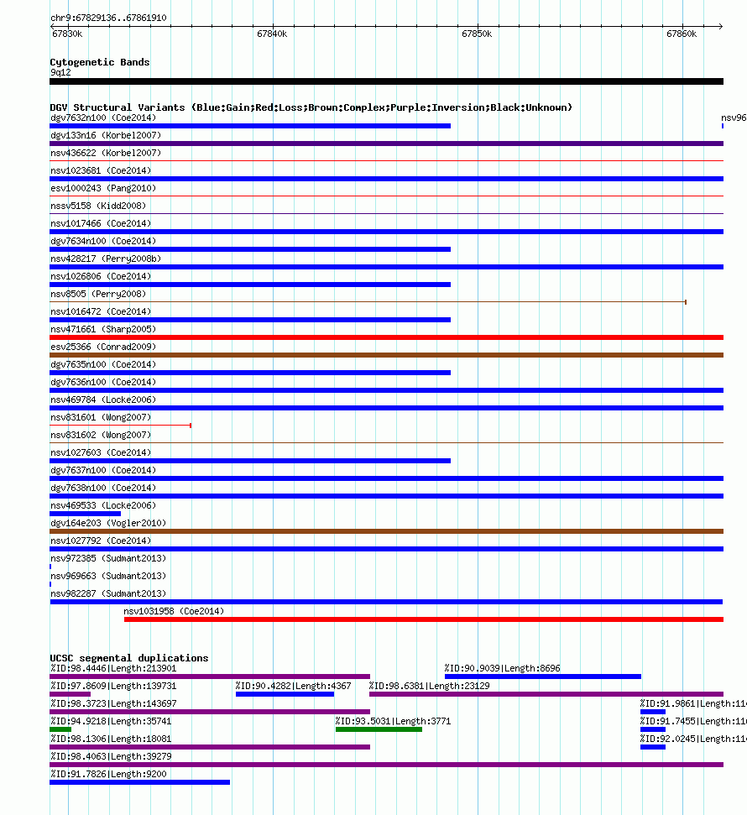This screenshot has height=815, width=747.
Task: Click the 67840k ruler label
Action: (272, 34)
